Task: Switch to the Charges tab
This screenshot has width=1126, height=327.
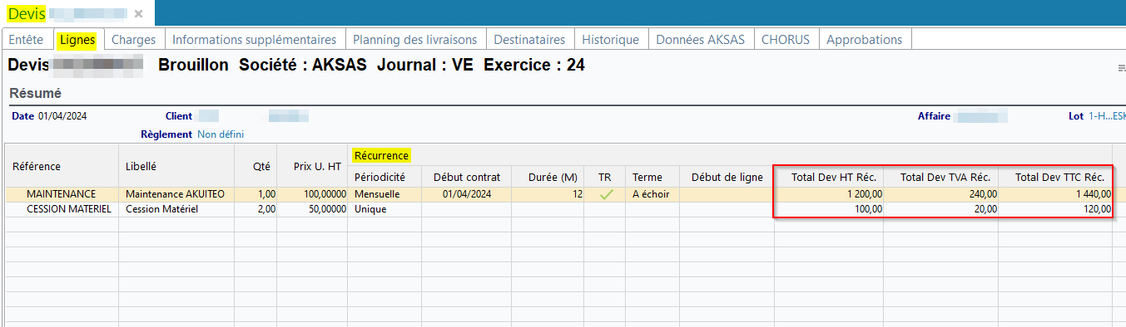Action: point(133,39)
